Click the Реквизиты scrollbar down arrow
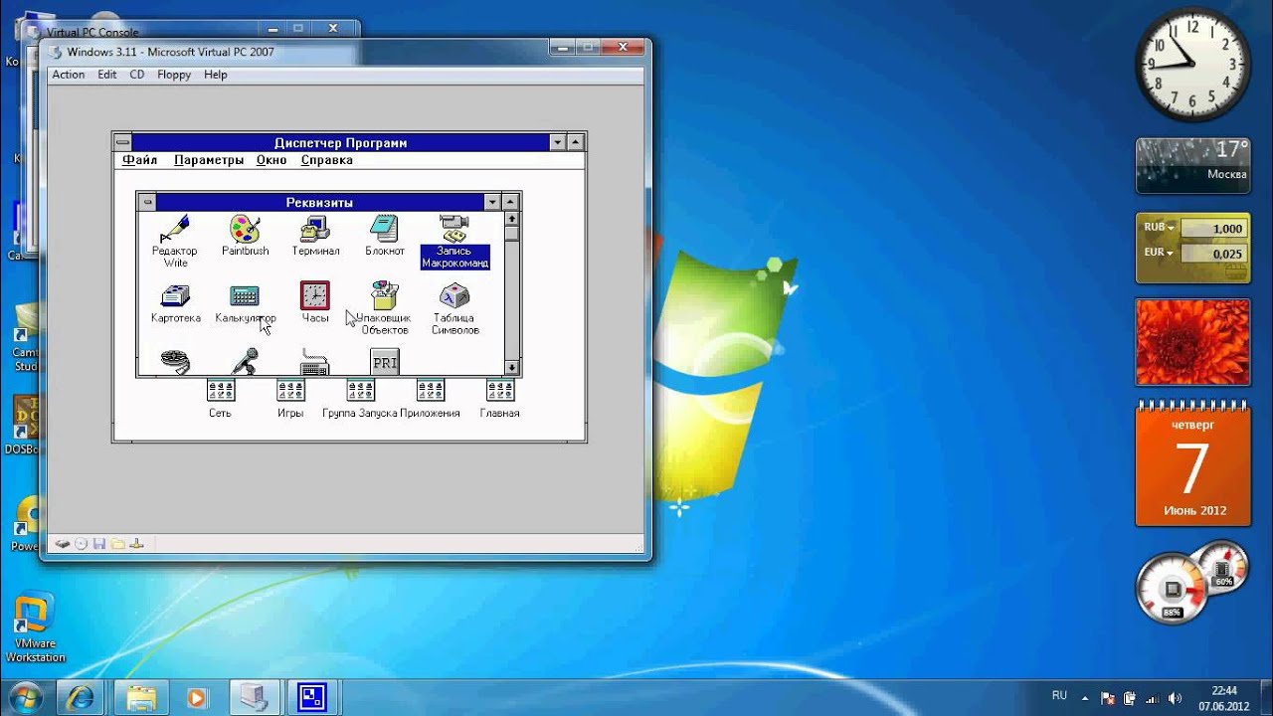 pyautogui.click(x=511, y=367)
